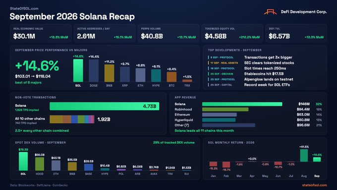Viewport: 337px width, 190px height.
Task: Click the Slot times reach 250ms headline
Action: coord(265,68)
